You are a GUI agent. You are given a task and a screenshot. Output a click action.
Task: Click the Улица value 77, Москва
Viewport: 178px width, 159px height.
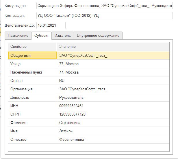pyautogui.click(x=69, y=64)
